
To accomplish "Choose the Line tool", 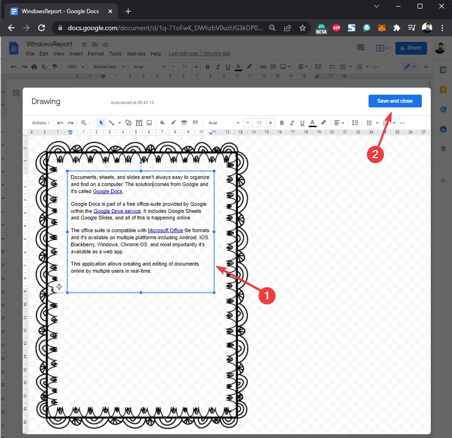I will point(112,123).
